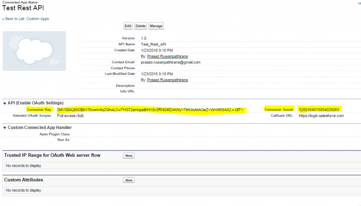Click the Callback URL login.salesforce.com value
361x206 pixels.
[x=321, y=116]
